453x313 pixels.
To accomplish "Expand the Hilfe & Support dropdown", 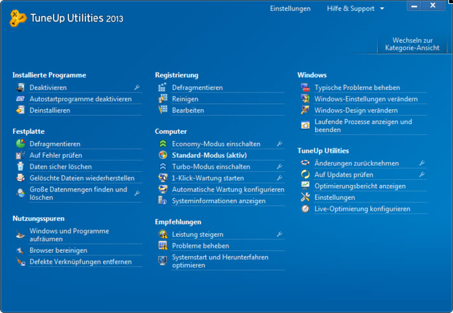I will (x=355, y=8).
